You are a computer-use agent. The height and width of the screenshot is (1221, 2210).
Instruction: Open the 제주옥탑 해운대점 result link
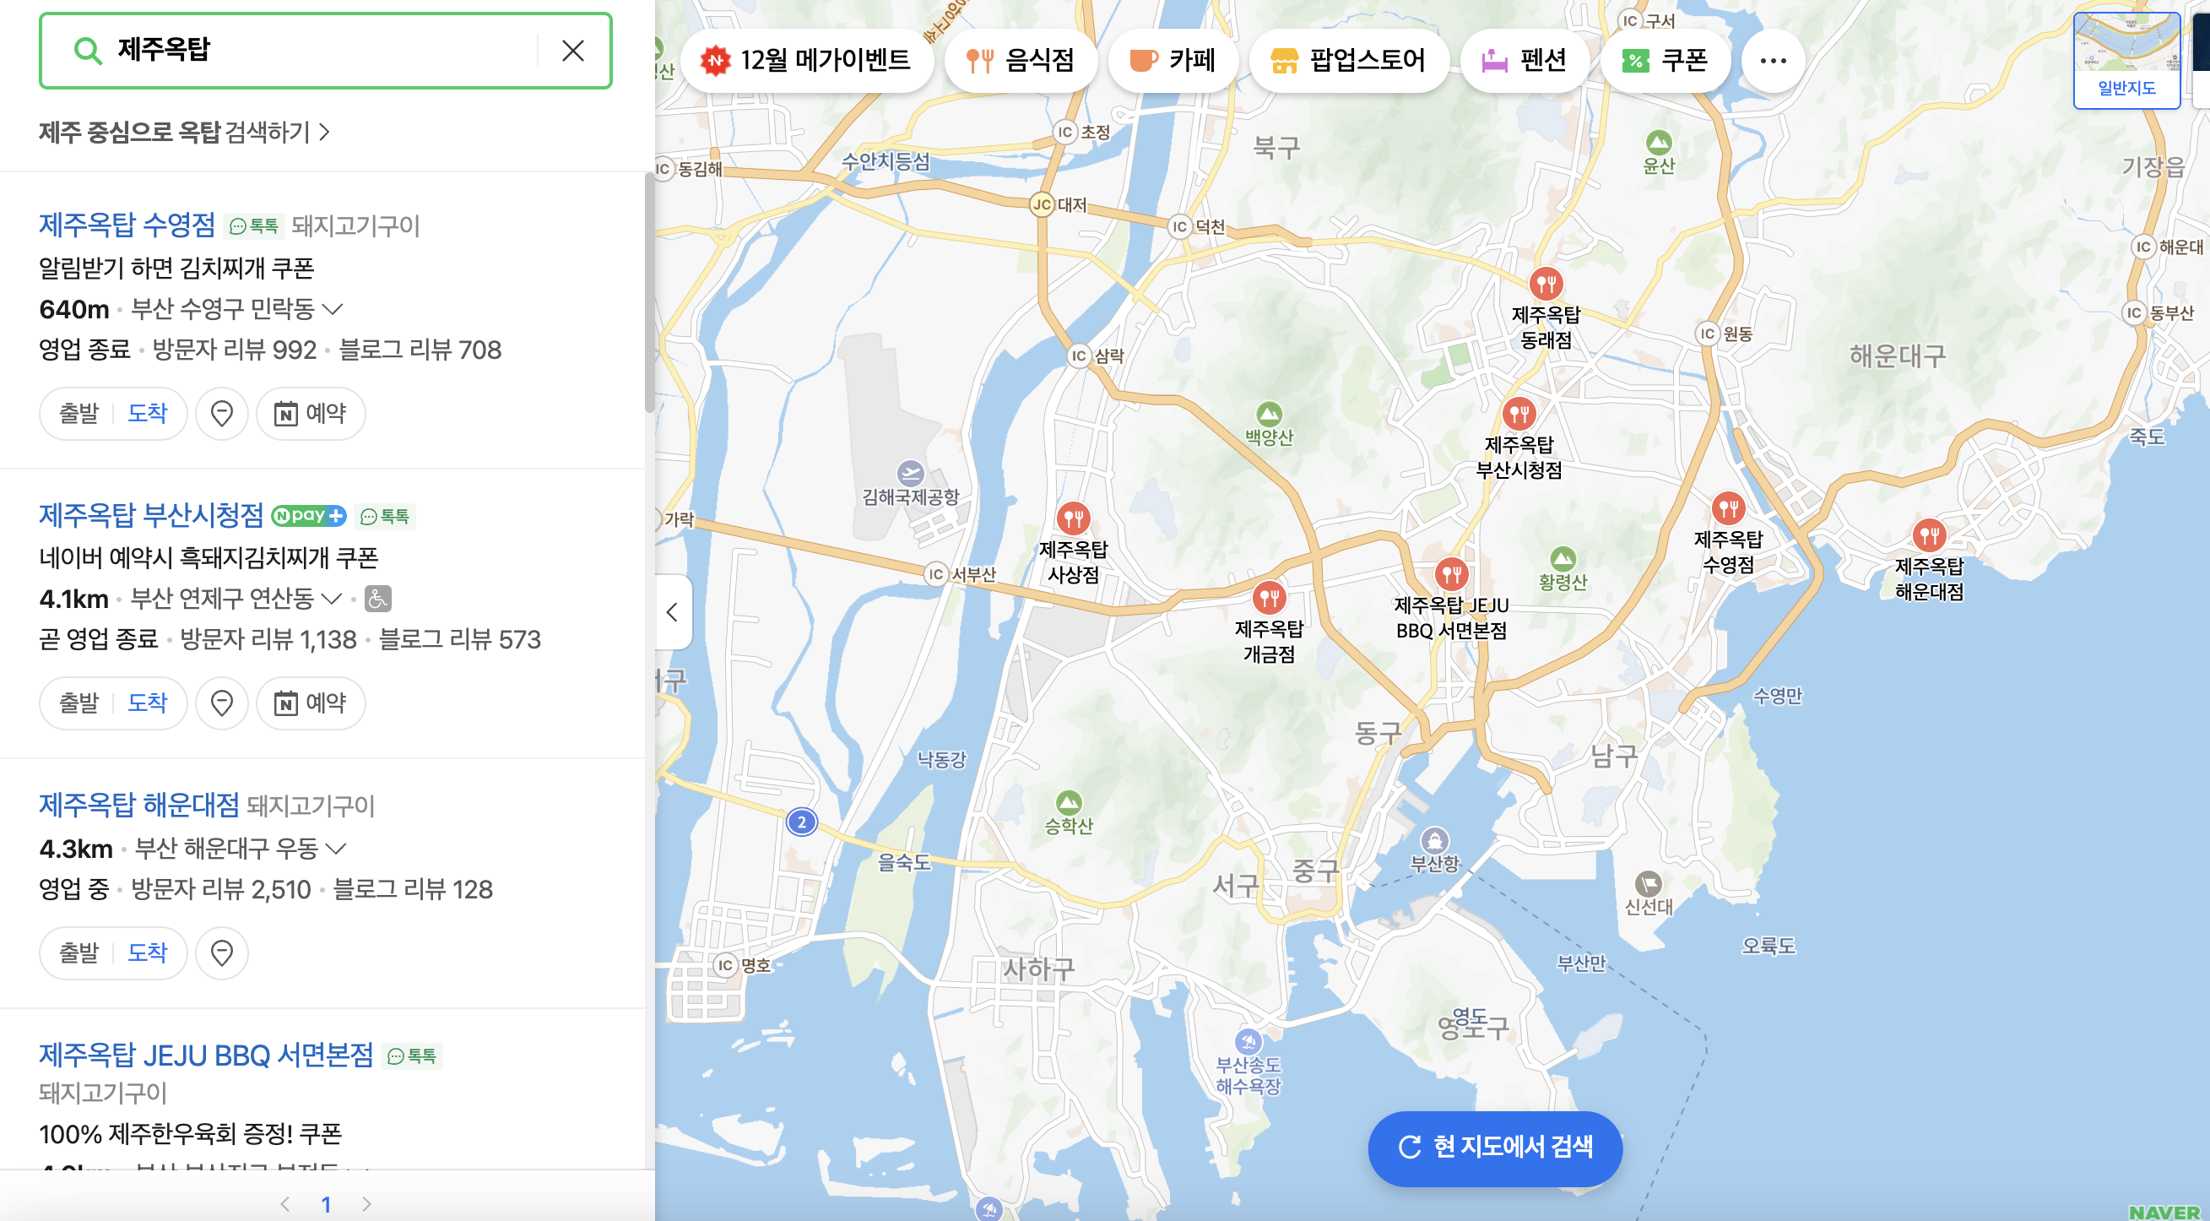[139, 805]
